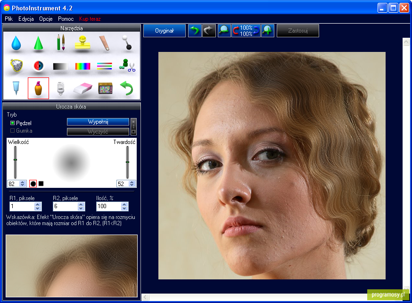Increase Ilość % with up arrow
412x303 pixels.
click(x=124, y=204)
